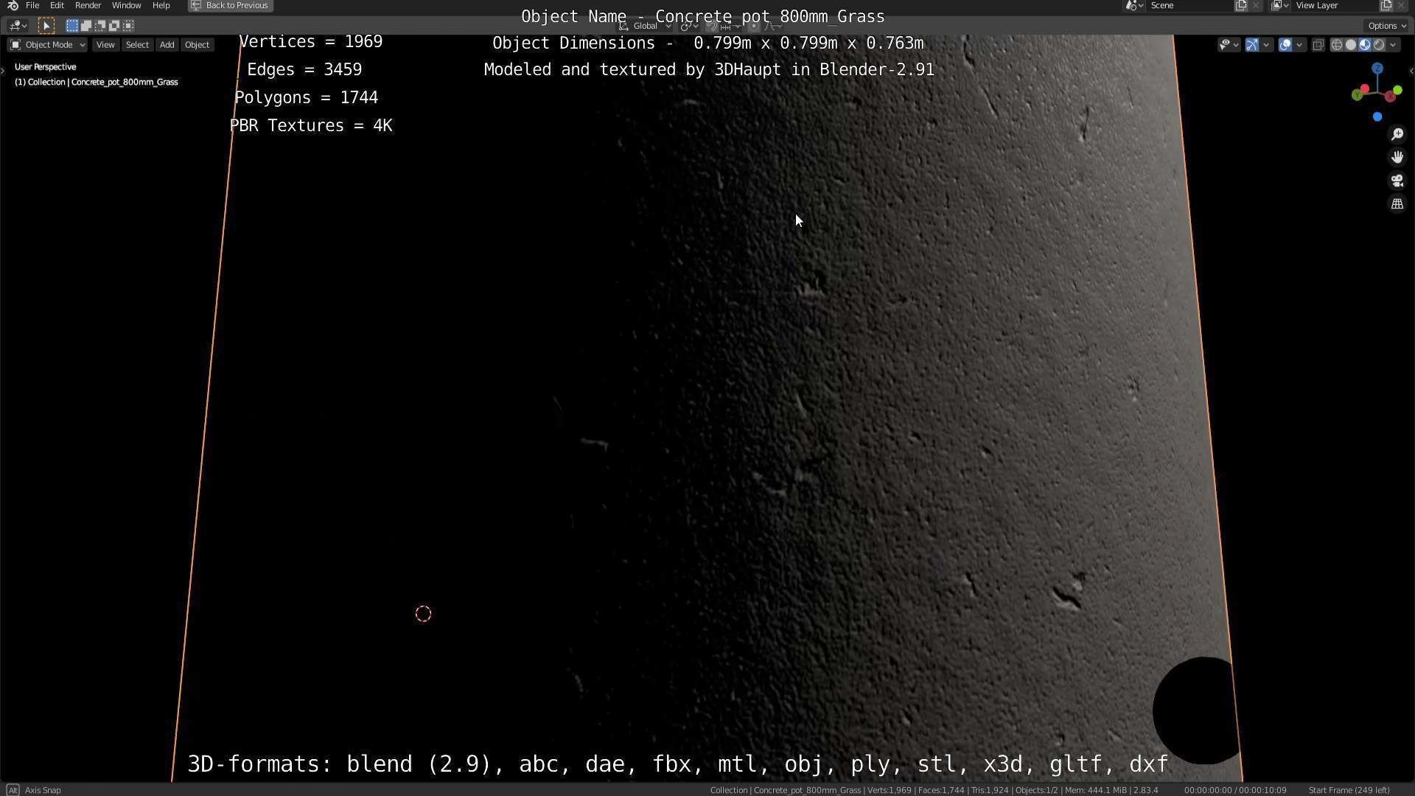Click the pan view hand icon
Screen dimensions: 1415x796
click(1397, 158)
